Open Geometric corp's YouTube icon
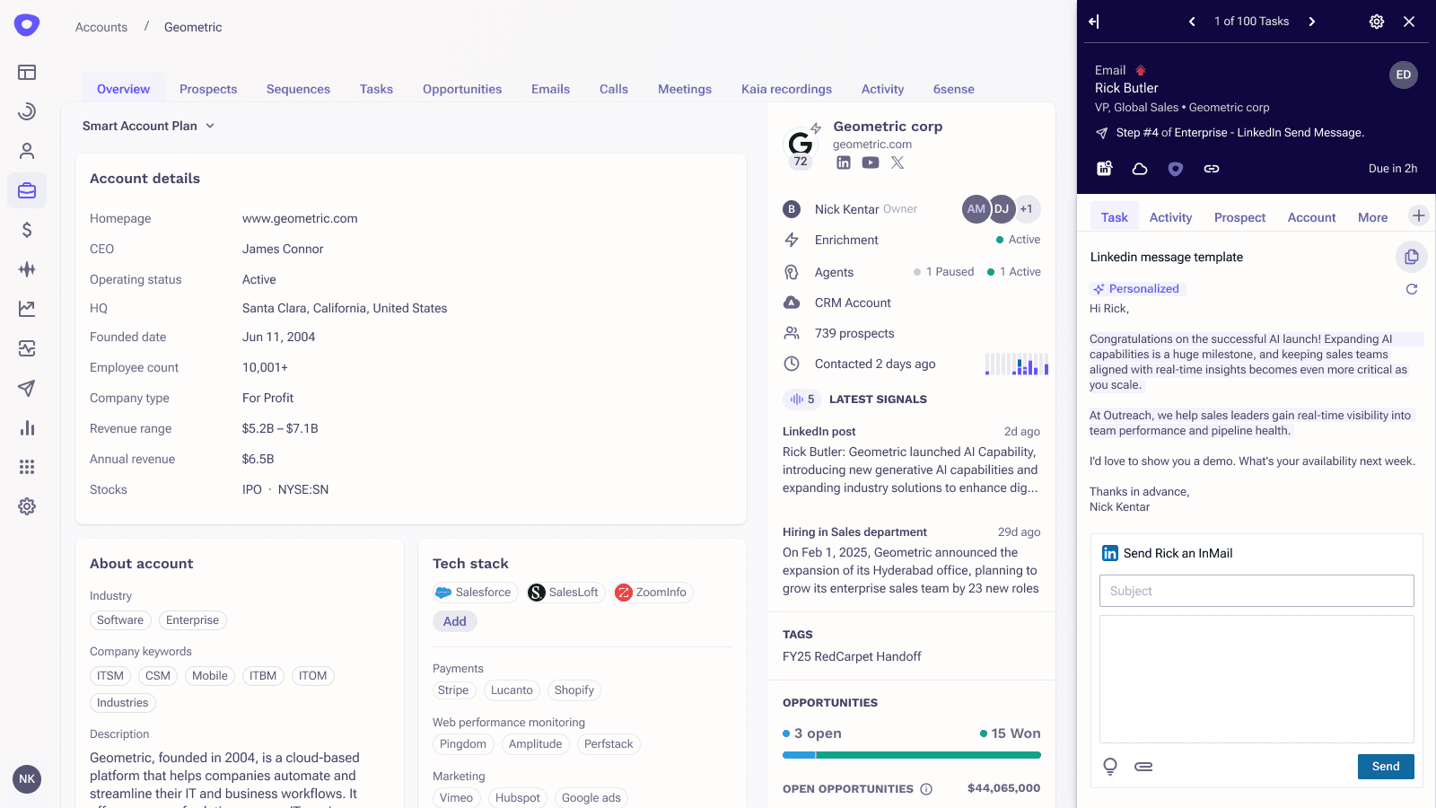 (870, 162)
